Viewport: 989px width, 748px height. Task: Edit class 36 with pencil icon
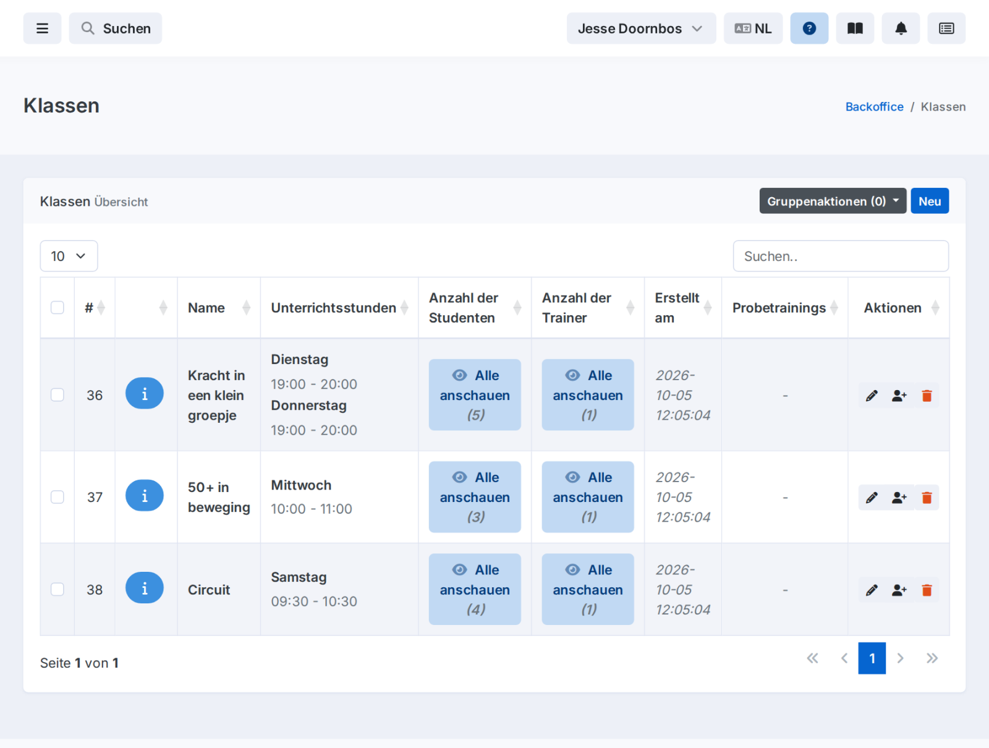[x=872, y=396]
